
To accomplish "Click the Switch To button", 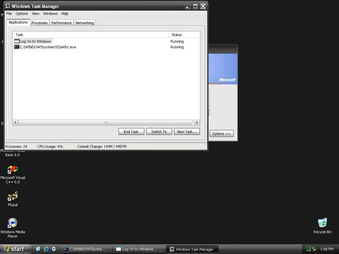I will pos(159,132).
